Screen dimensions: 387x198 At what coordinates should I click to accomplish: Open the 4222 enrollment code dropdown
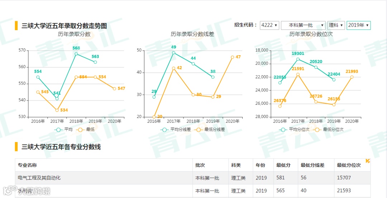[269, 25]
